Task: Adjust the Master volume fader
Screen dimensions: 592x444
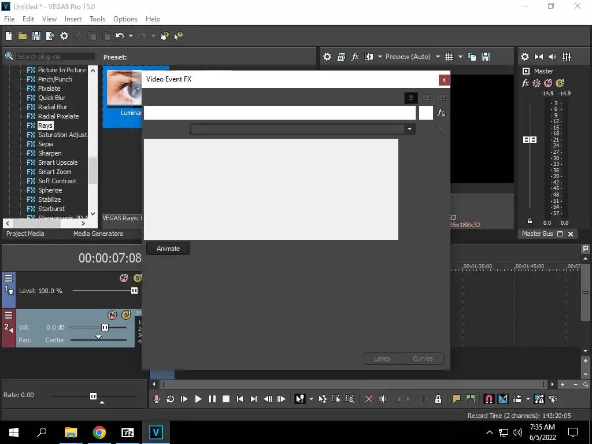Action: [x=530, y=140]
